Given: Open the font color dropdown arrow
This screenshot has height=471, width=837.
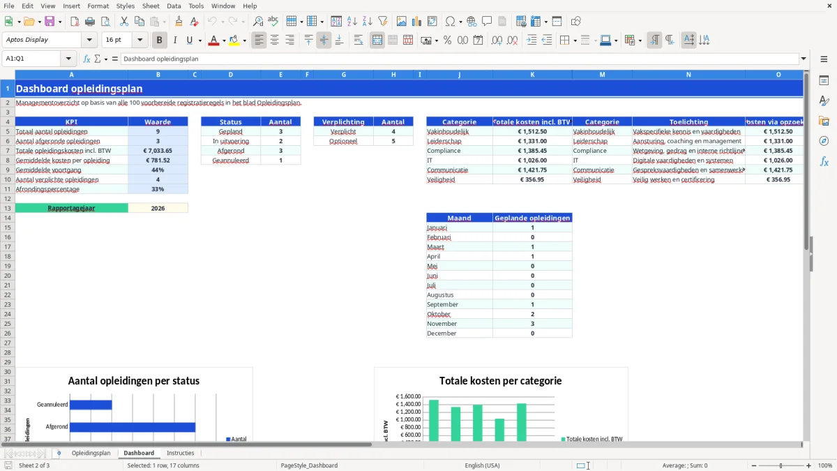Looking at the screenshot, I should pos(224,40).
